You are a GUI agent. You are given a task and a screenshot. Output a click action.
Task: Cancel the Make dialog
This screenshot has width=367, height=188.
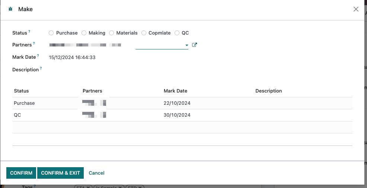pos(96,173)
